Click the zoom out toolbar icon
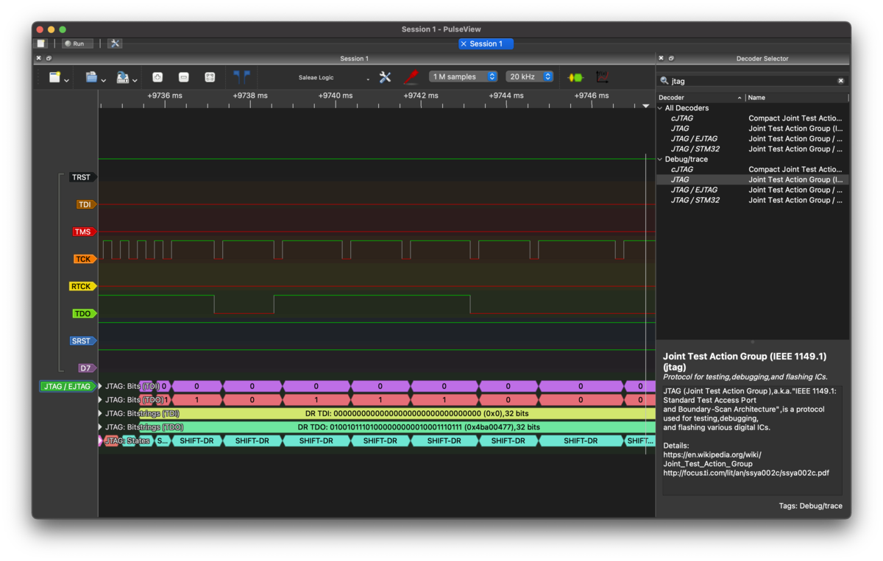This screenshot has width=883, height=561. [184, 77]
